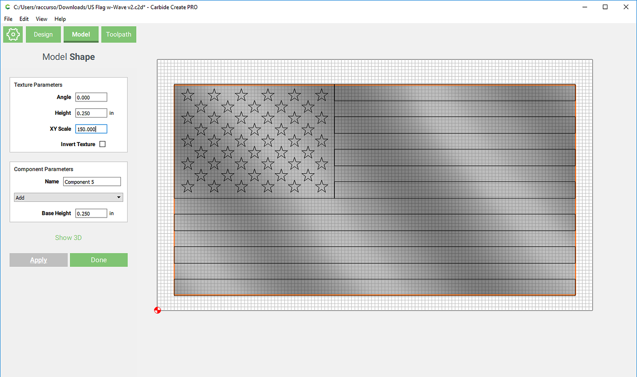
Task: Open the settings gear icon
Action: 13,35
